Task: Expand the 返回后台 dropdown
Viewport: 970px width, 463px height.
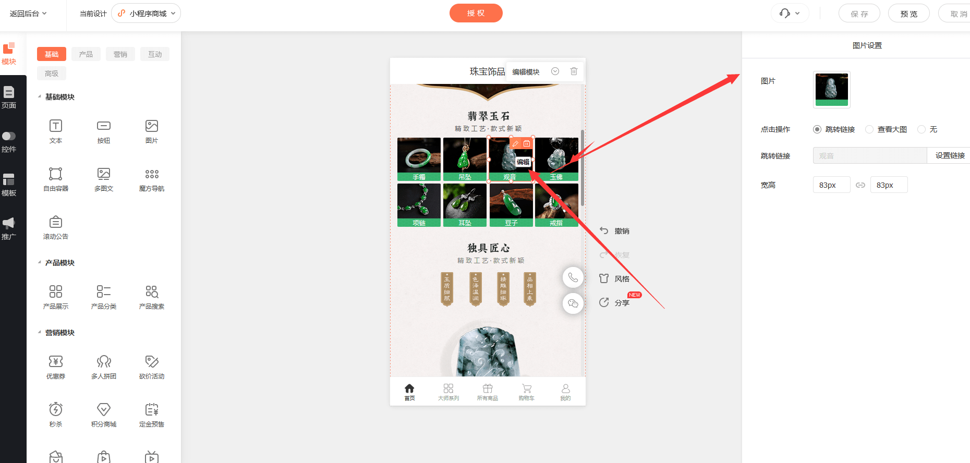Action: click(28, 14)
